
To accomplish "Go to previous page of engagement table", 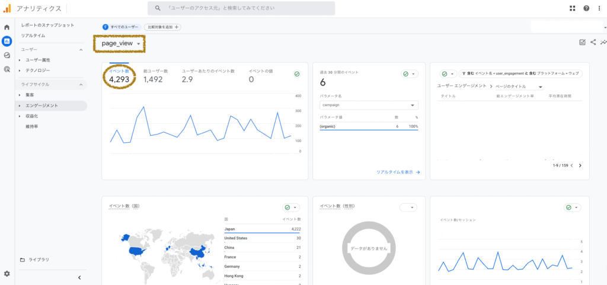I will tap(572, 165).
